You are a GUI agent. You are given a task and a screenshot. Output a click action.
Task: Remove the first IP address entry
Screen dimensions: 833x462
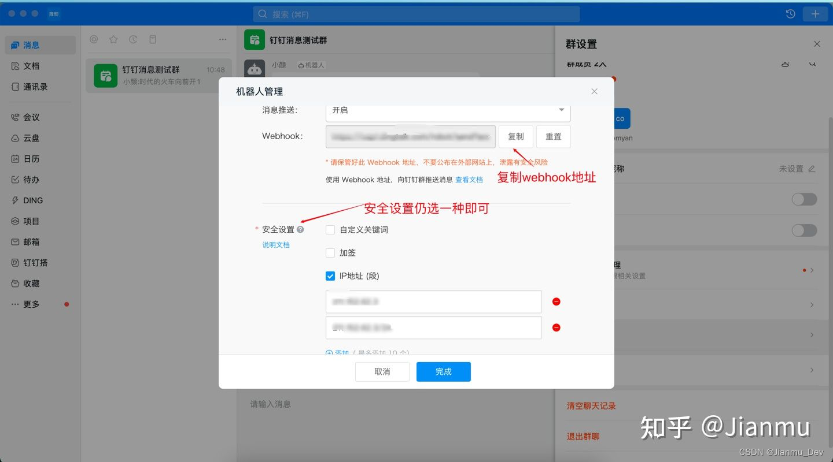pyautogui.click(x=556, y=301)
